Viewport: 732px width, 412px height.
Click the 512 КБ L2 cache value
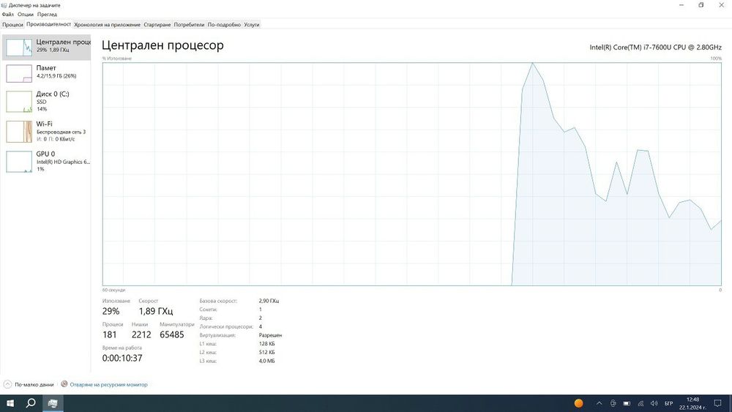(266, 352)
